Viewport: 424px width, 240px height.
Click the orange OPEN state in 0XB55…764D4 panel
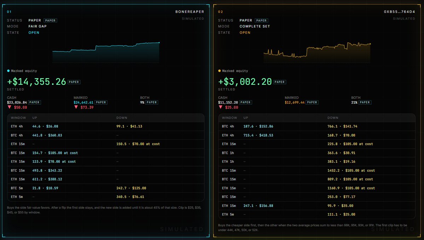tap(245, 32)
